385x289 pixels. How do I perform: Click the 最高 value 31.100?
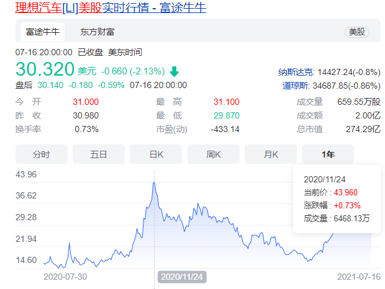pos(227,102)
